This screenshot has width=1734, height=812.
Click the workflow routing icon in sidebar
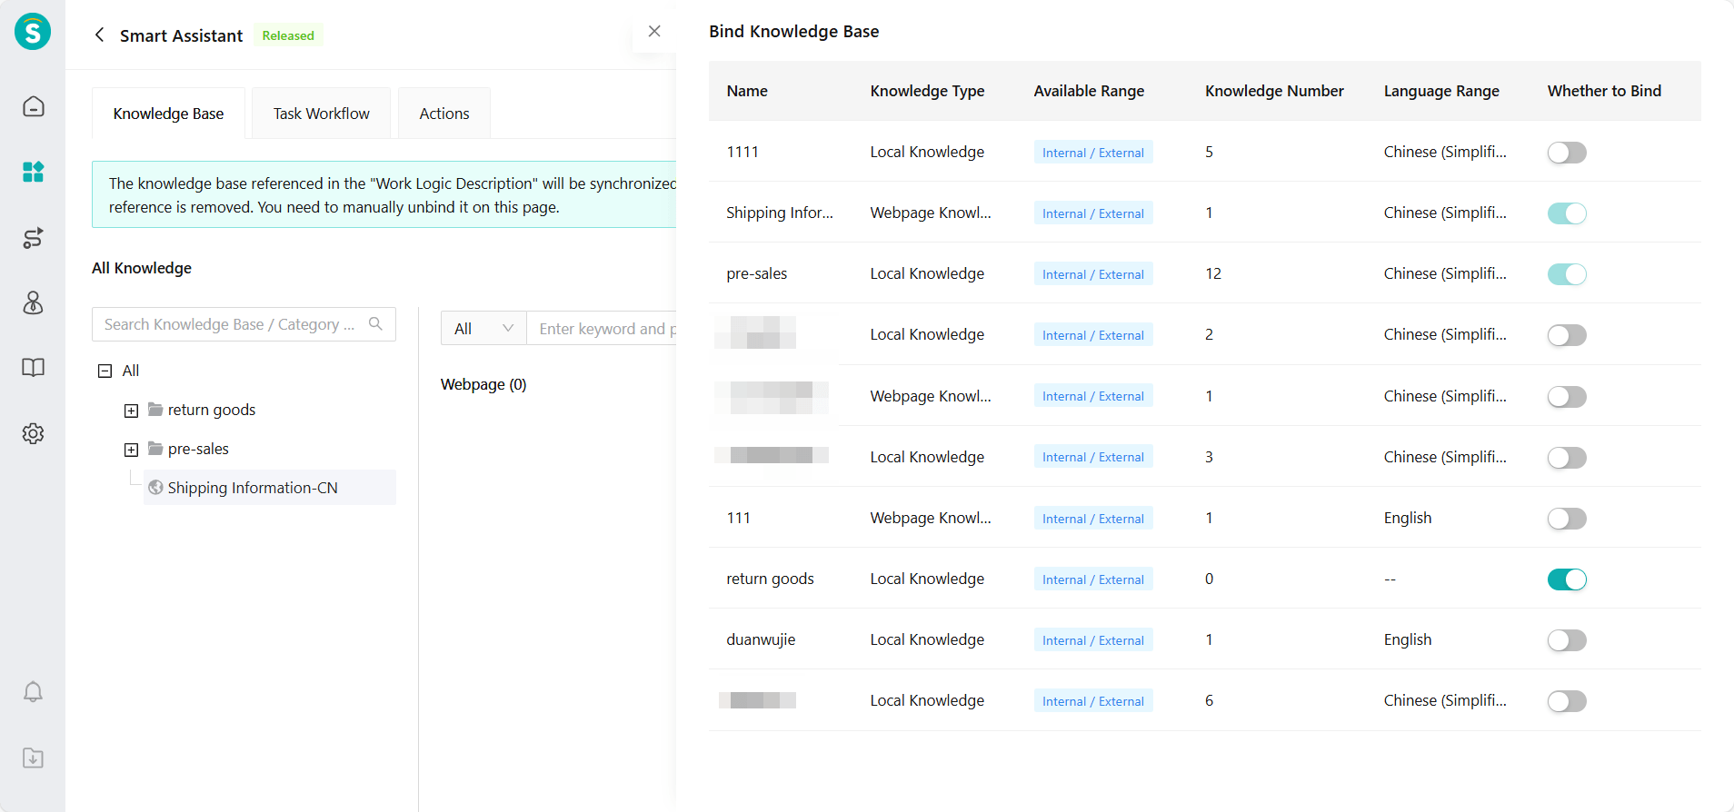(33, 238)
